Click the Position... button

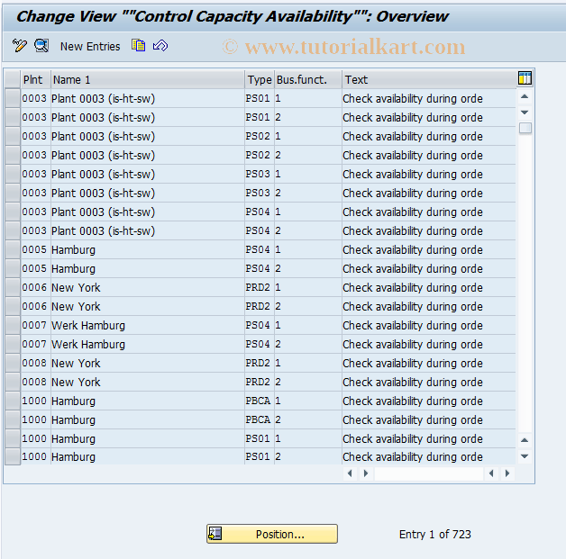[x=272, y=534]
